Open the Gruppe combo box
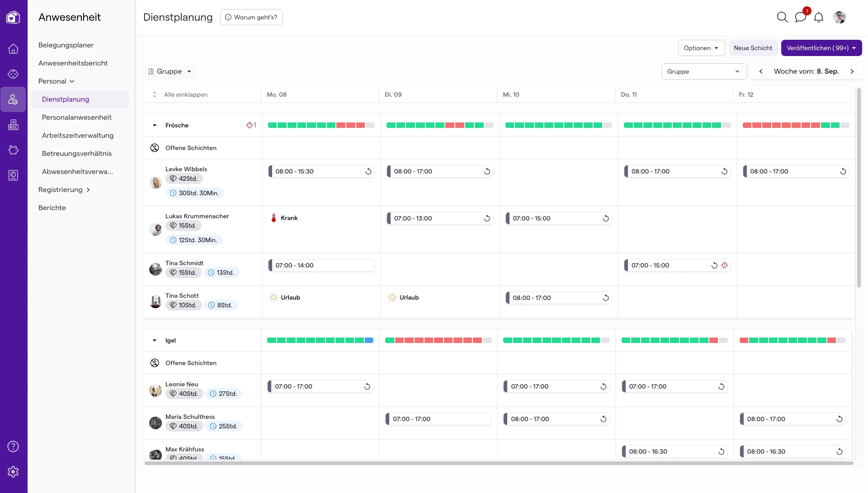Image resolution: width=868 pixels, height=493 pixels. (703, 71)
